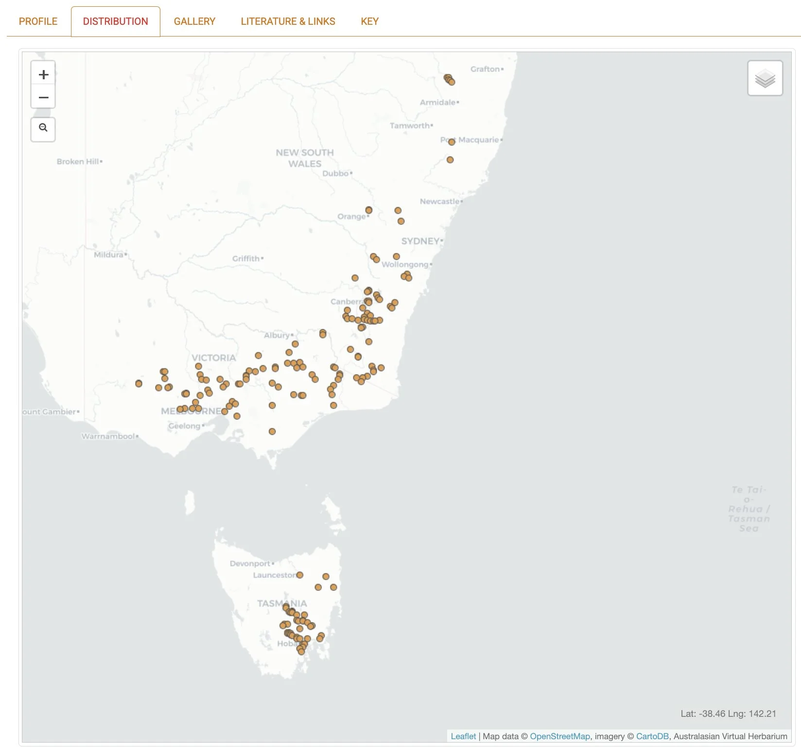Click the Victoria state label
This screenshot has height=747, width=801.
click(x=213, y=357)
